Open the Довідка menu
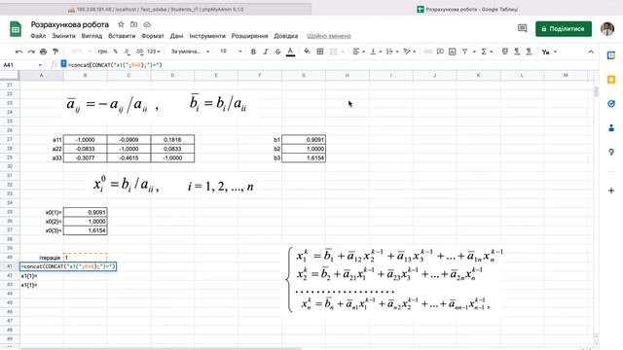 286,36
